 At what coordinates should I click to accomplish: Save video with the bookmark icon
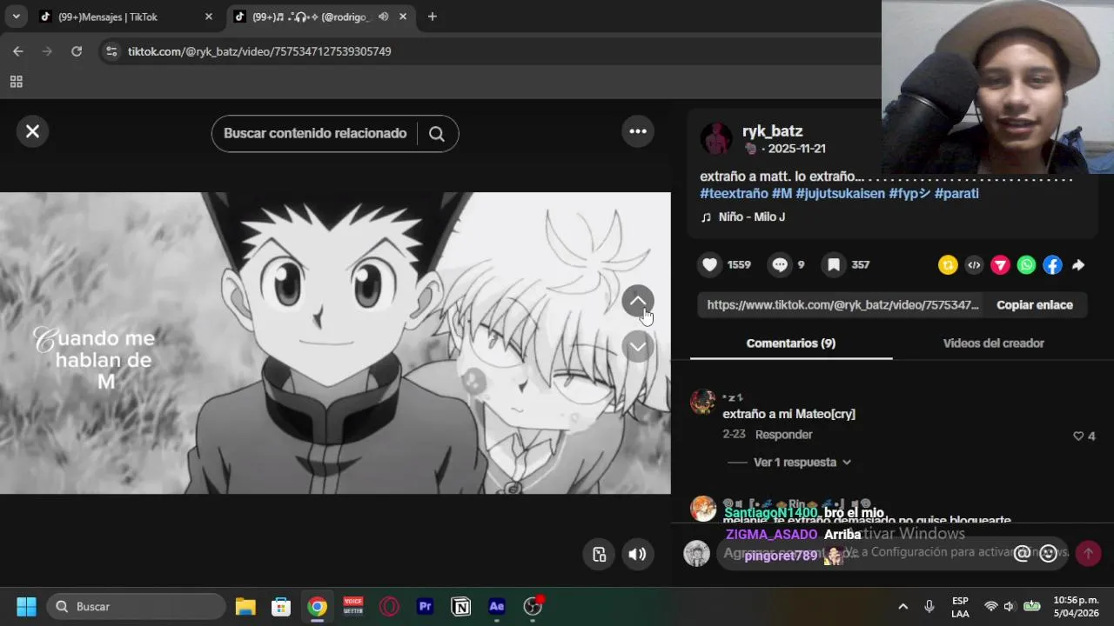(834, 265)
